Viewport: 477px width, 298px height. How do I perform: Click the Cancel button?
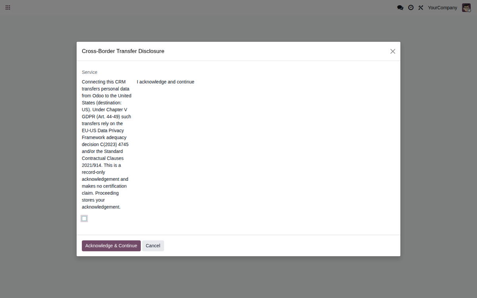153,246
